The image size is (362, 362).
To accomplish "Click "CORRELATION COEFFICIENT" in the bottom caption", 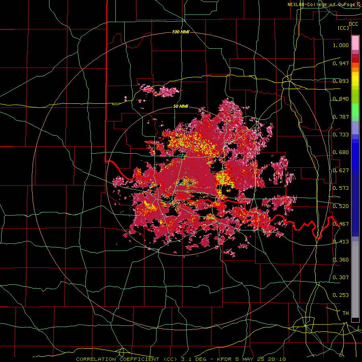I will (x=117, y=359).
